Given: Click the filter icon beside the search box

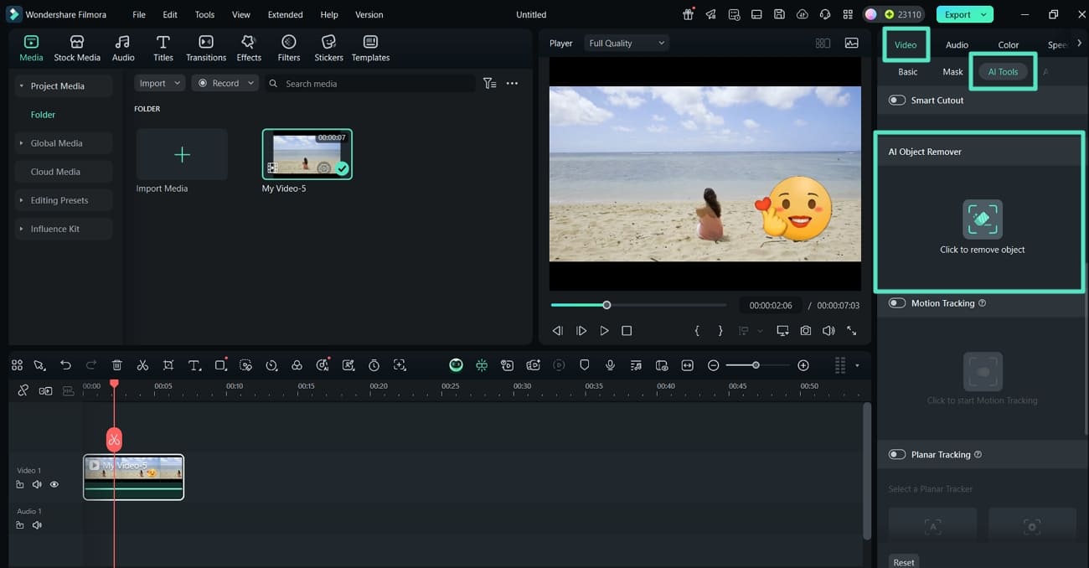Looking at the screenshot, I should pos(490,84).
